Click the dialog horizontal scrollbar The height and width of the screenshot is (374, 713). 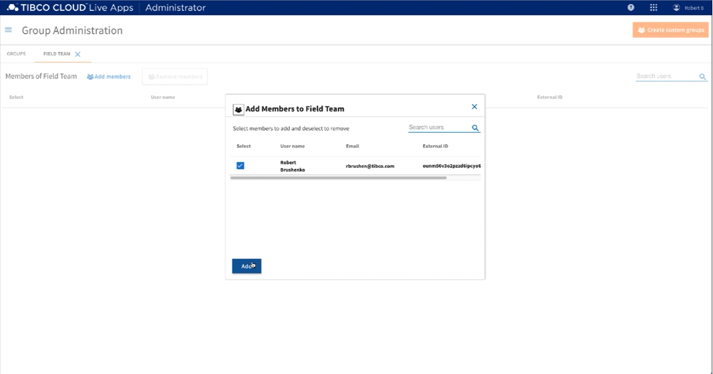tap(338, 178)
